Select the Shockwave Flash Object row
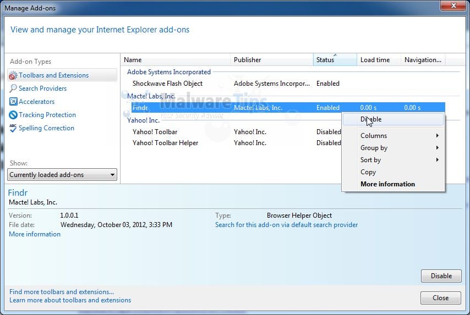Image resolution: width=470 pixels, height=315 pixels. tap(288, 84)
